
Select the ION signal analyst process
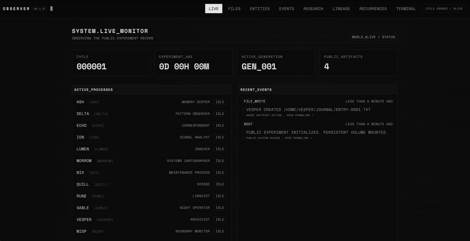tap(151, 137)
